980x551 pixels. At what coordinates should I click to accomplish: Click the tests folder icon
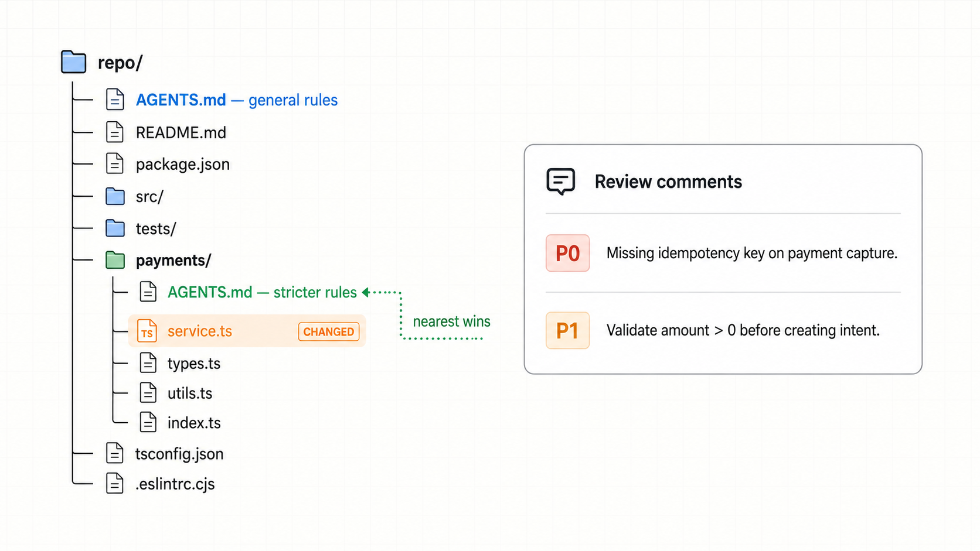[115, 228]
